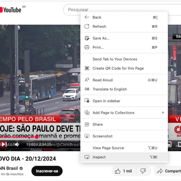Click the Pesquisar search field
Screen dimensions: 181x181
pyautogui.click(x=122, y=10)
